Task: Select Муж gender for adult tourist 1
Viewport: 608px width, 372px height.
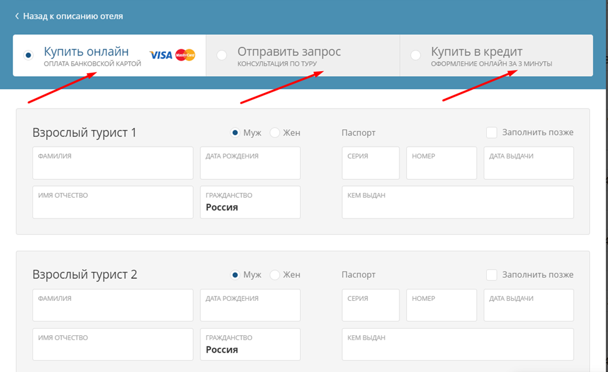Action: pyautogui.click(x=235, y=132)
